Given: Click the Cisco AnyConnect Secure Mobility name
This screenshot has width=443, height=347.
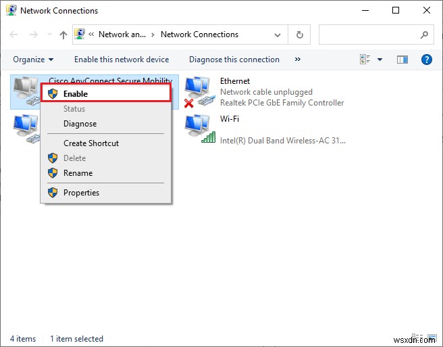Looking at the screenshot, I should (x=110, y=80).
